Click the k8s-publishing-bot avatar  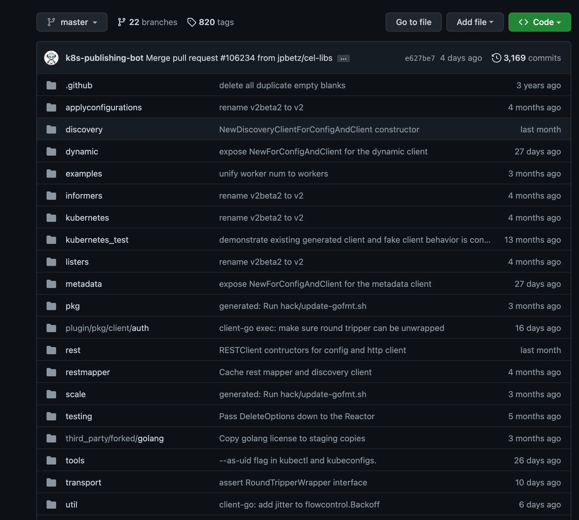point(52,58)
